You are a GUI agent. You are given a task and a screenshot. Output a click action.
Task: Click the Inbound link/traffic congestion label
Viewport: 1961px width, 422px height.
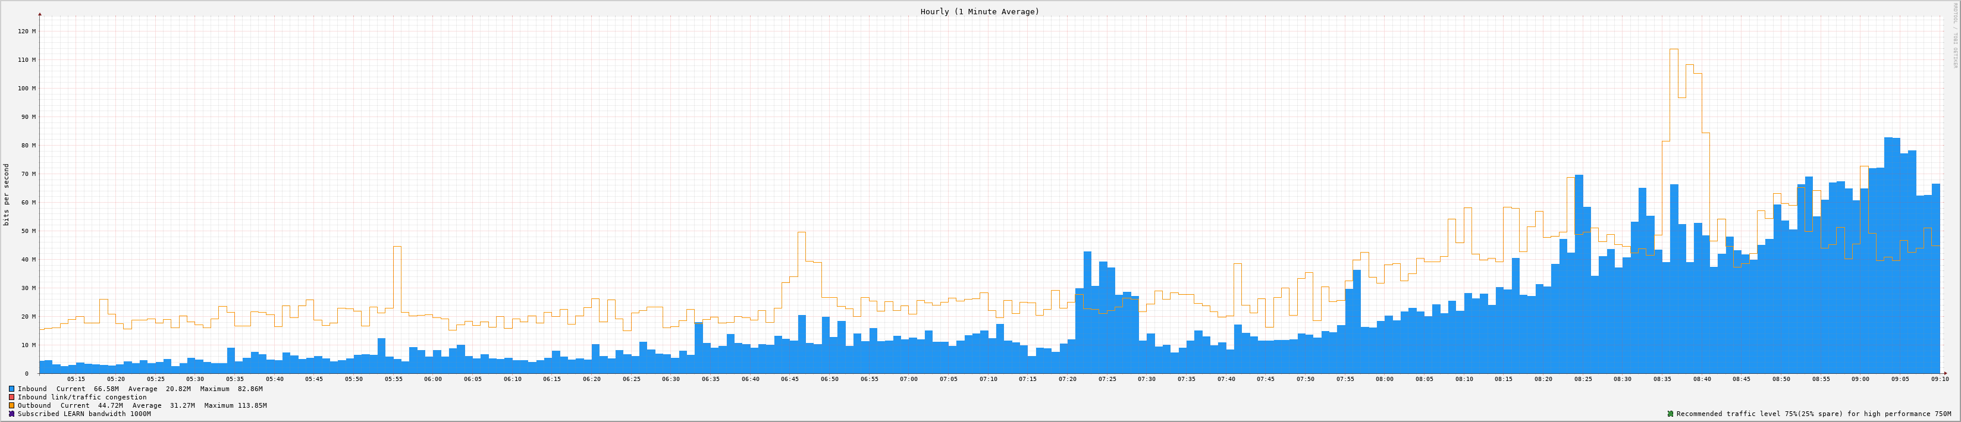click(x=82, y=397)
